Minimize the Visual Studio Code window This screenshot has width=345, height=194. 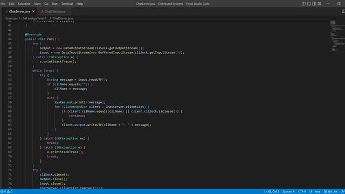(328, 4)
